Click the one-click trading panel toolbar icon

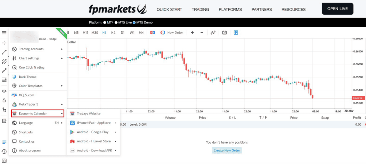(152, 33)
